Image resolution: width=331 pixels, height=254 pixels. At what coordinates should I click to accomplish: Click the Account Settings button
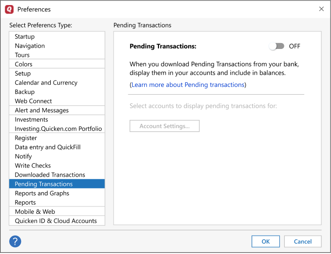[164, 126]
